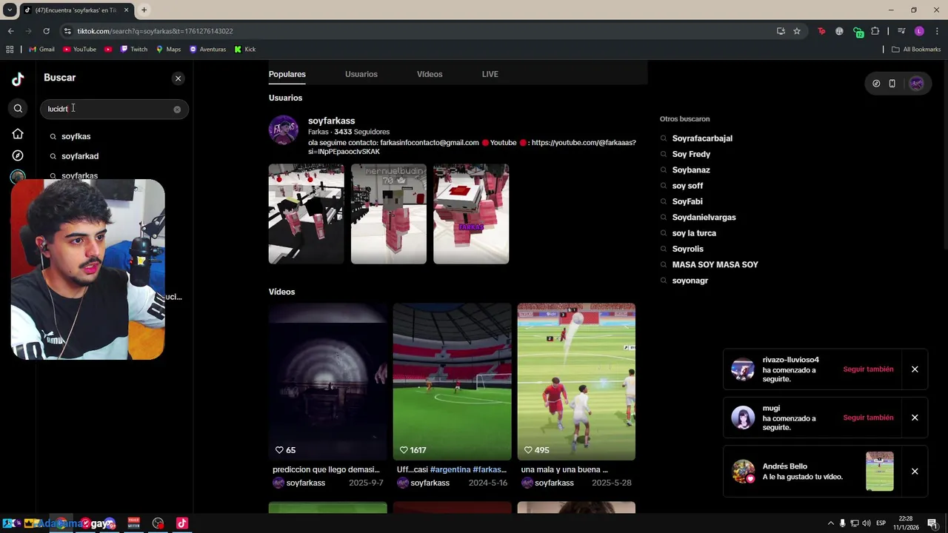948x533 pixels.
Task: Search 'soyonagr' from Otros buscaron
Action: (690, 281)
